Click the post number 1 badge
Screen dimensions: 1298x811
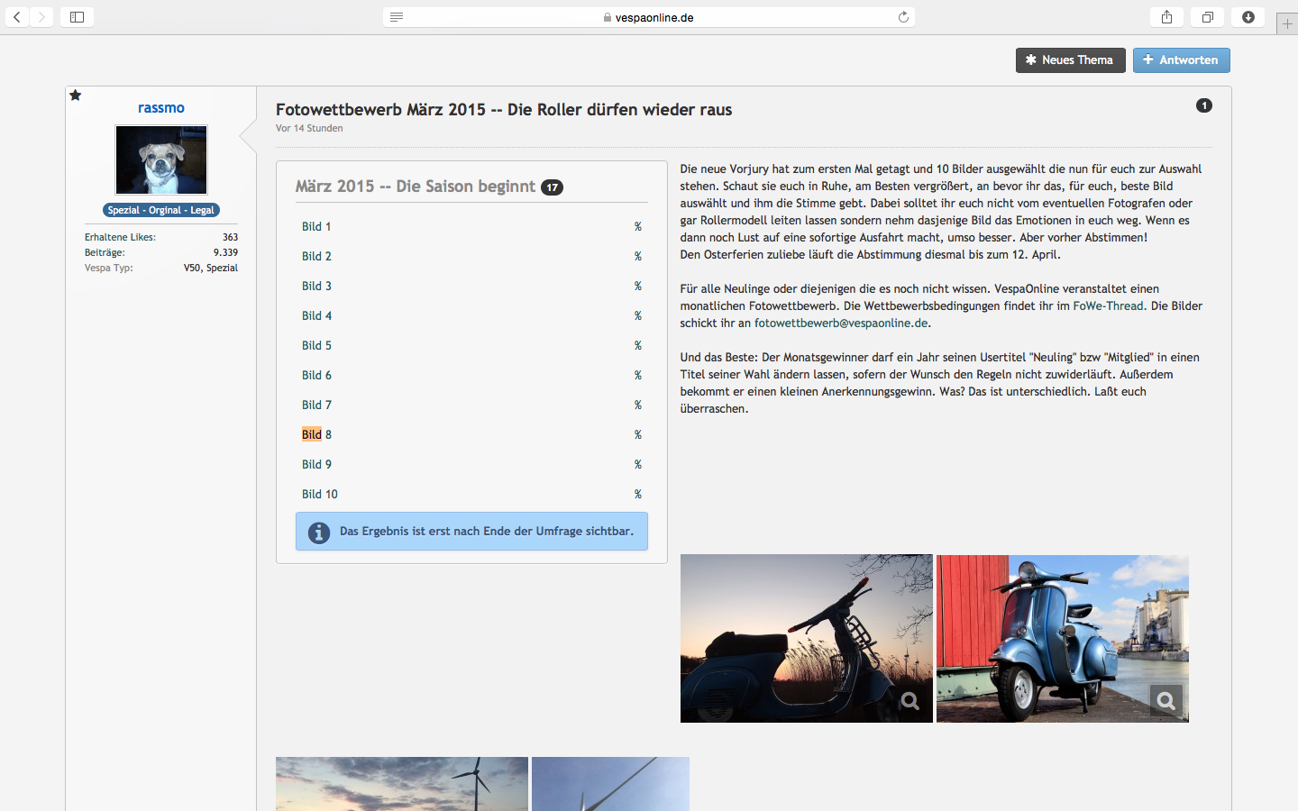point(1203,105)
